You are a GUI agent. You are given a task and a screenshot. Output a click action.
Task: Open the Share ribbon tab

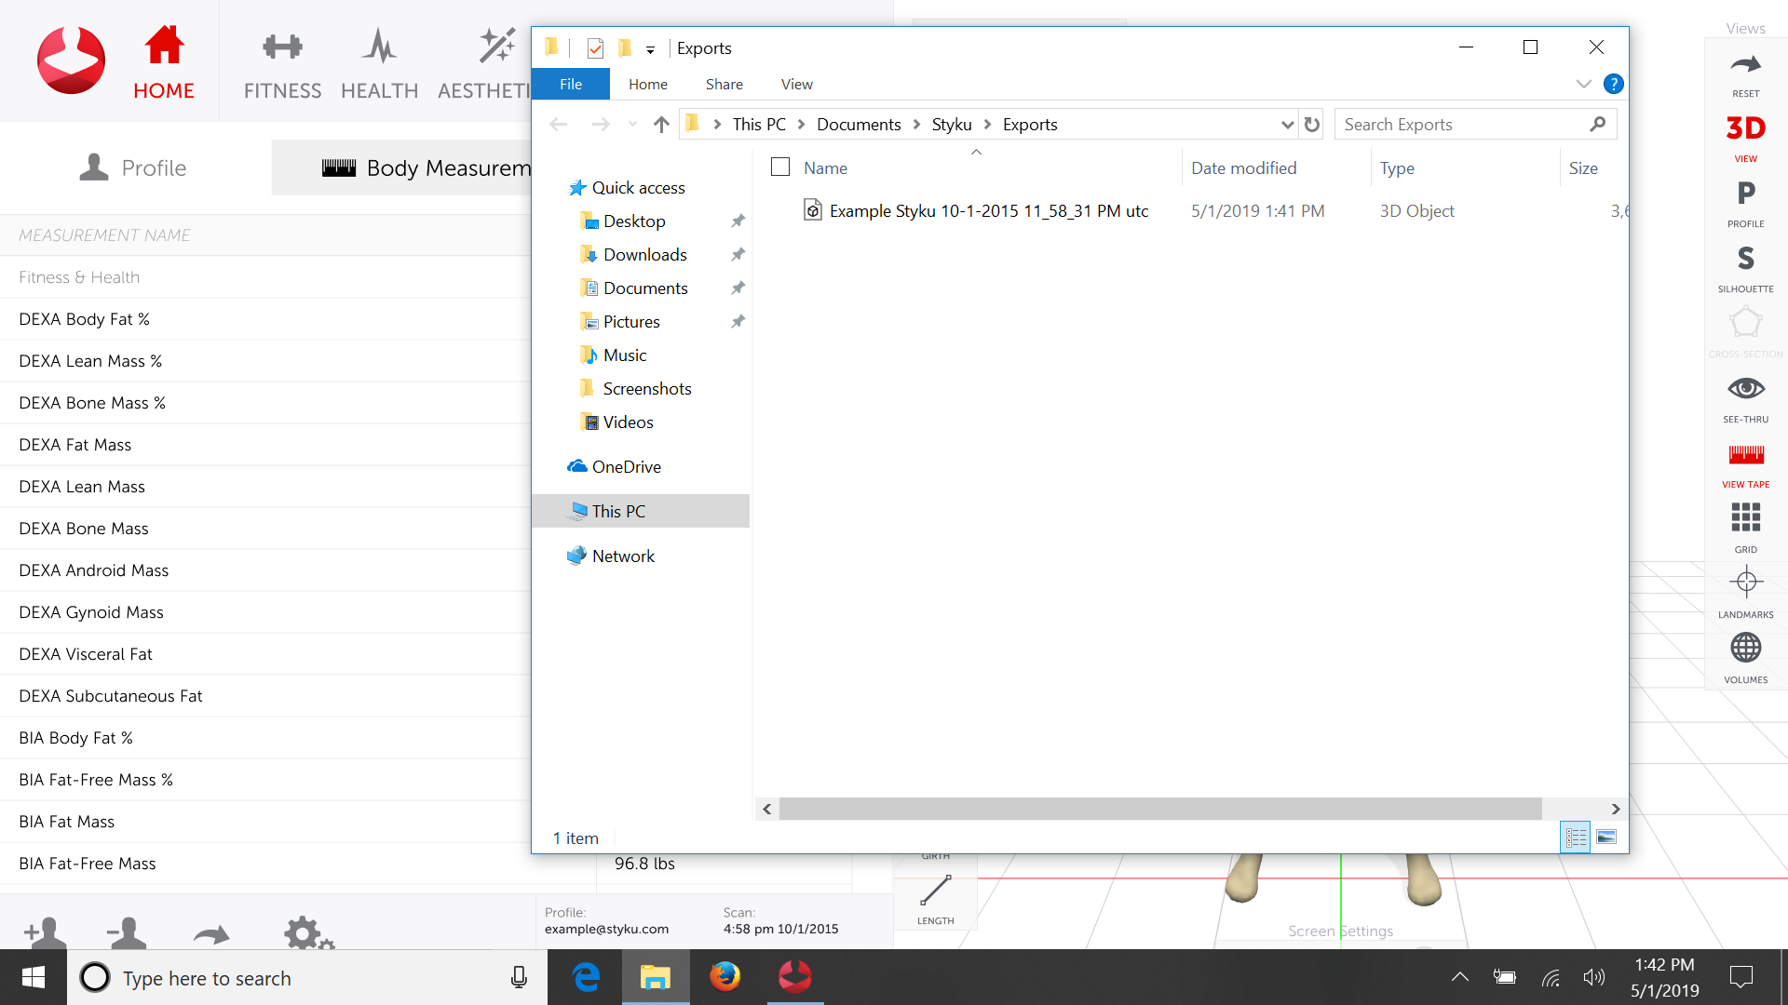click(724, 84)
